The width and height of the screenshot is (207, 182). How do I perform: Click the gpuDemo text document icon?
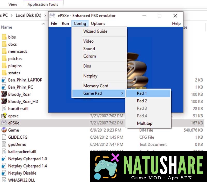[4, 144]
